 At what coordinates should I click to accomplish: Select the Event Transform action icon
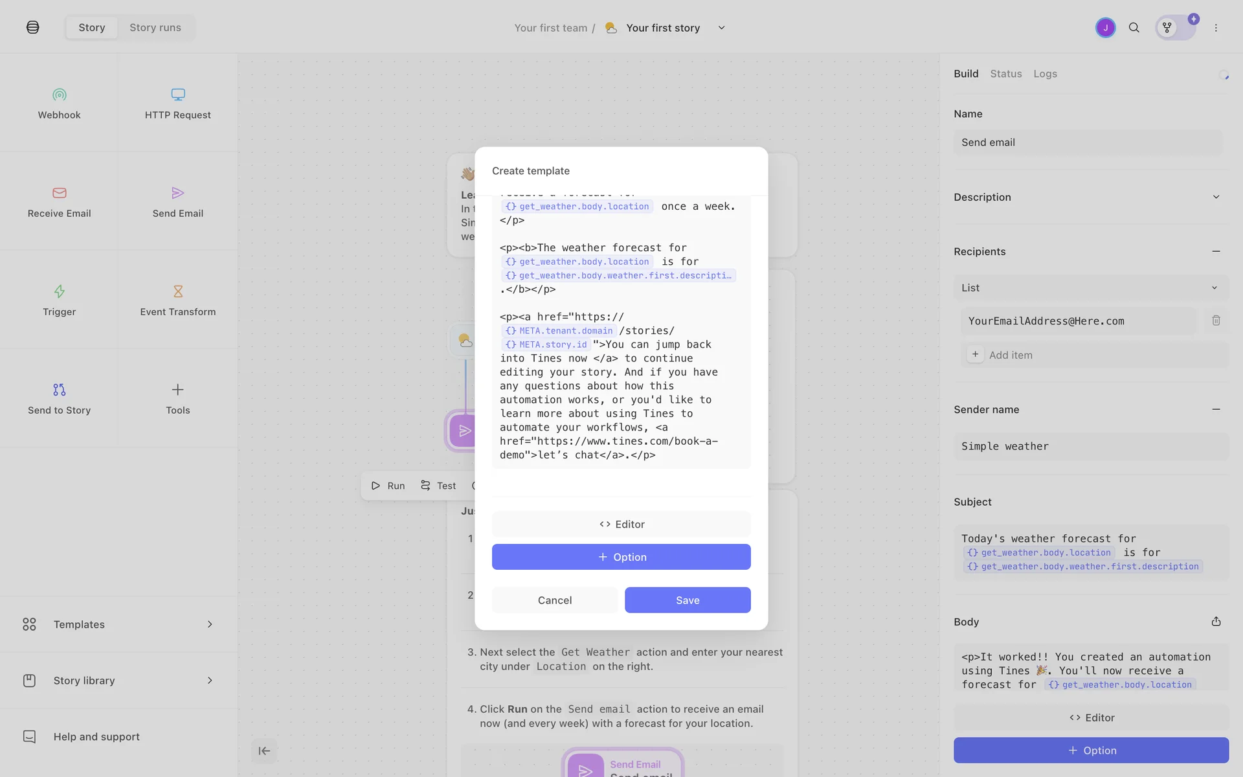pos(177,291)
